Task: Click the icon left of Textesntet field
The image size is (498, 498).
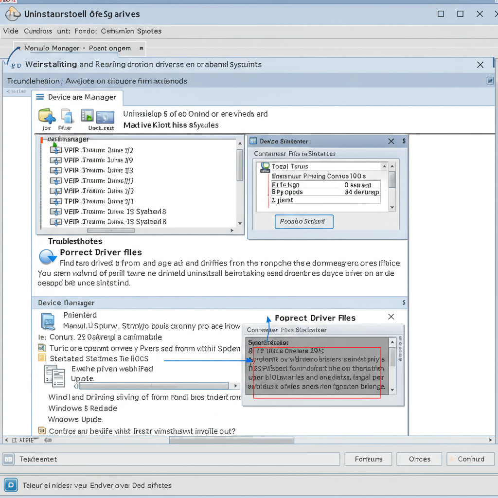Action: (9, 459)
